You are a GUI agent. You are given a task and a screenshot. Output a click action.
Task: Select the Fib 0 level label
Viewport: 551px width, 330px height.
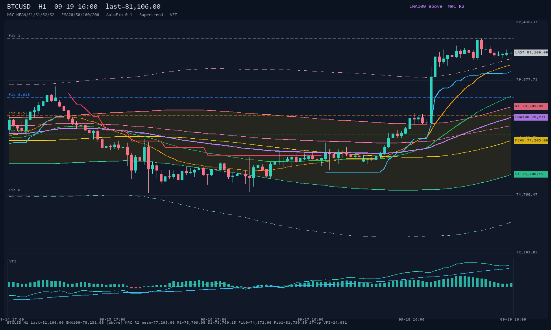[15, 190]
